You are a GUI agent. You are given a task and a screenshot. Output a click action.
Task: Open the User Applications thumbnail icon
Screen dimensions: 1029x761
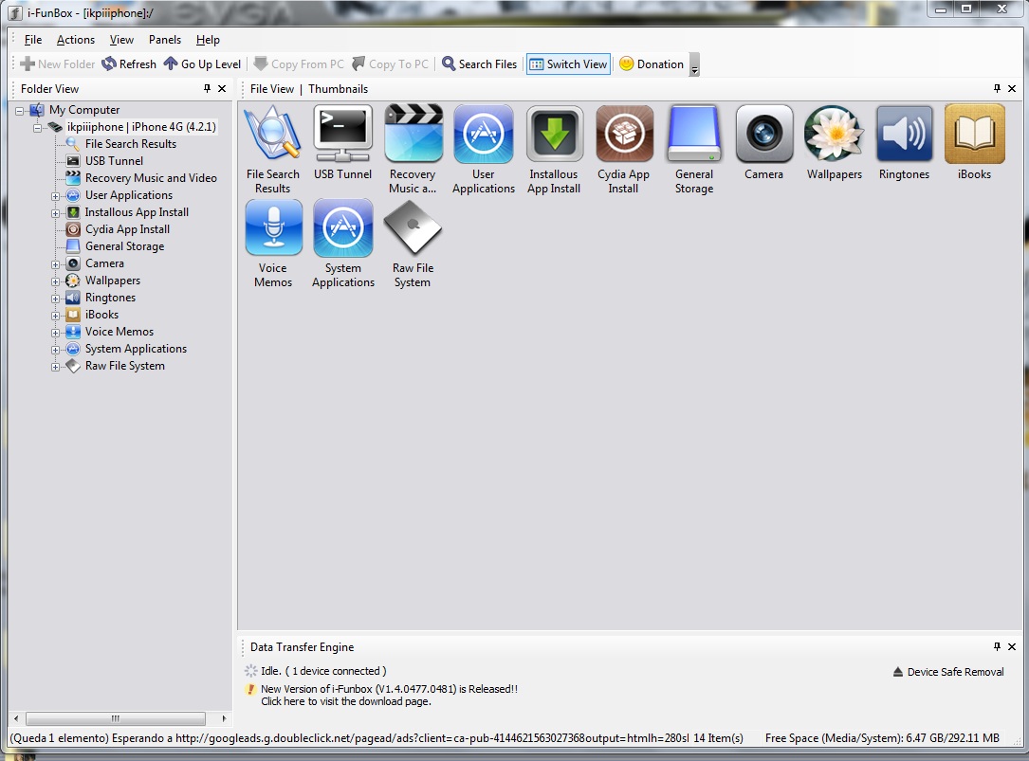click(x=484, y=135)
